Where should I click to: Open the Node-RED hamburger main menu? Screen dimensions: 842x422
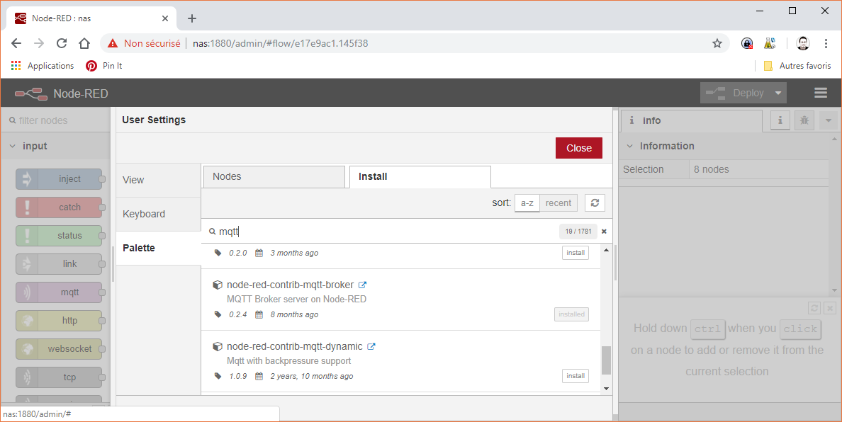[x=821, y=93]
